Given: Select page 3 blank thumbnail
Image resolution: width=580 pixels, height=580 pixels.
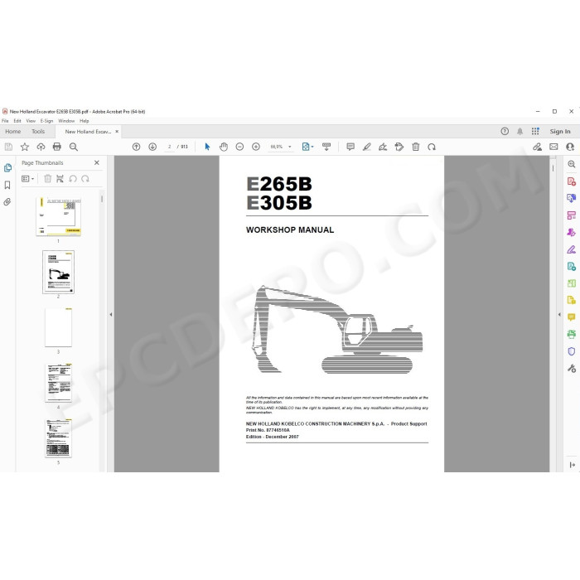Looking at the screenshot, I should coord(59,327).
